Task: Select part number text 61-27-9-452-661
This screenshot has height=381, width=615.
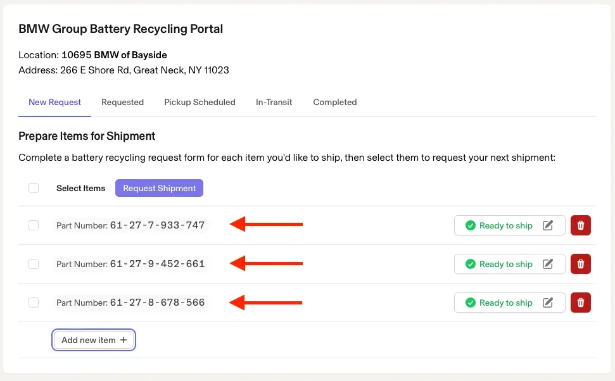Action: click(x=157, y=263)
